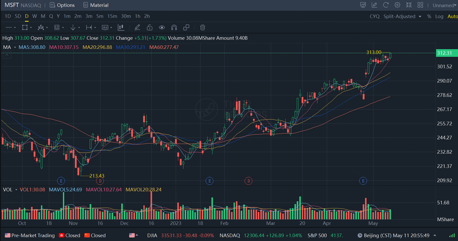Viewport: 458px width, 241px height.
Task: Open text annotation tool dropdown arrow
Action: pyautogui.click(x=111, y=28)
